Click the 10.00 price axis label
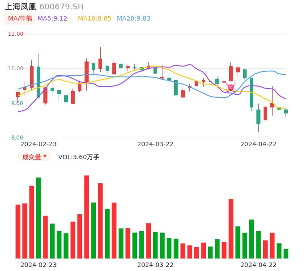 [x=16, y=68]
